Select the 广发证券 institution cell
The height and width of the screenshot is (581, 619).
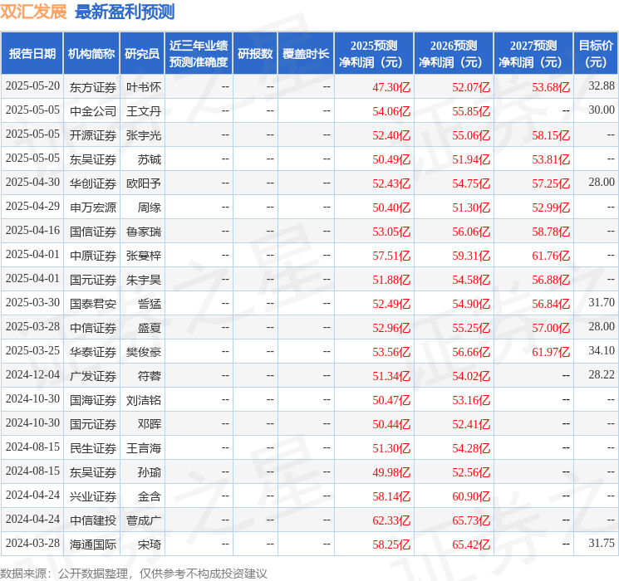(93, 376)
